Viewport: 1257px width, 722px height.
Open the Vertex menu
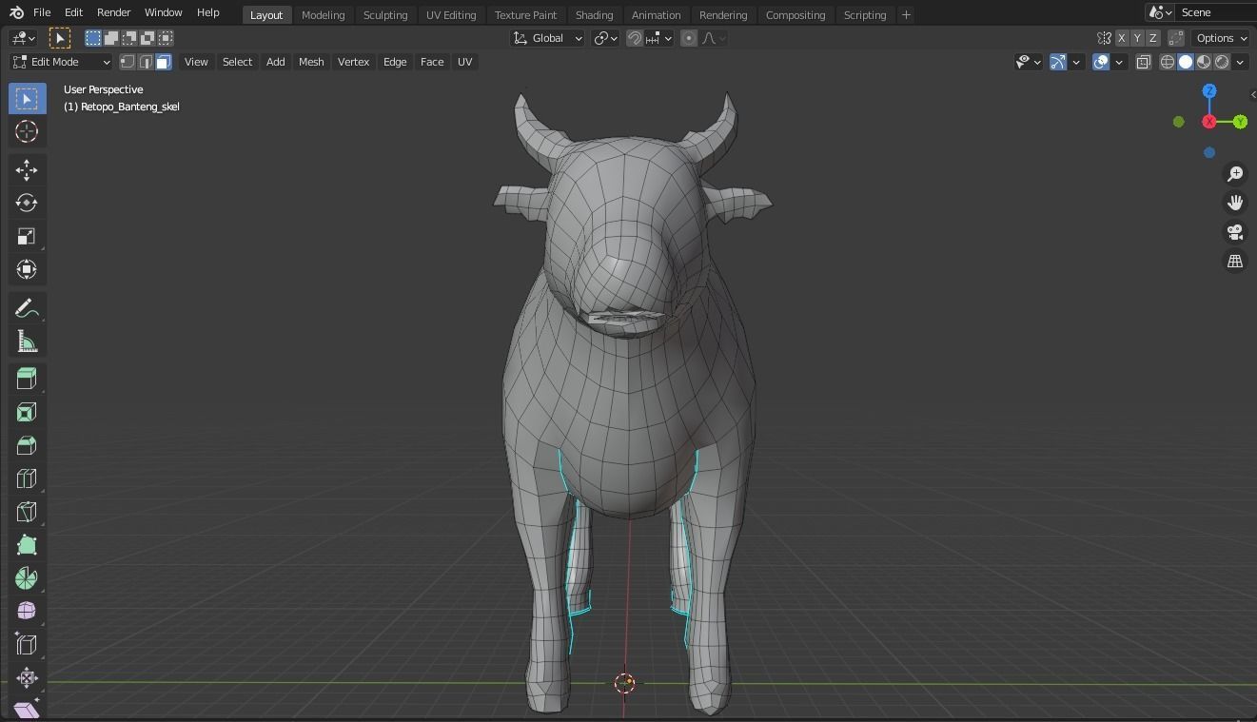(x=353, y=62)
